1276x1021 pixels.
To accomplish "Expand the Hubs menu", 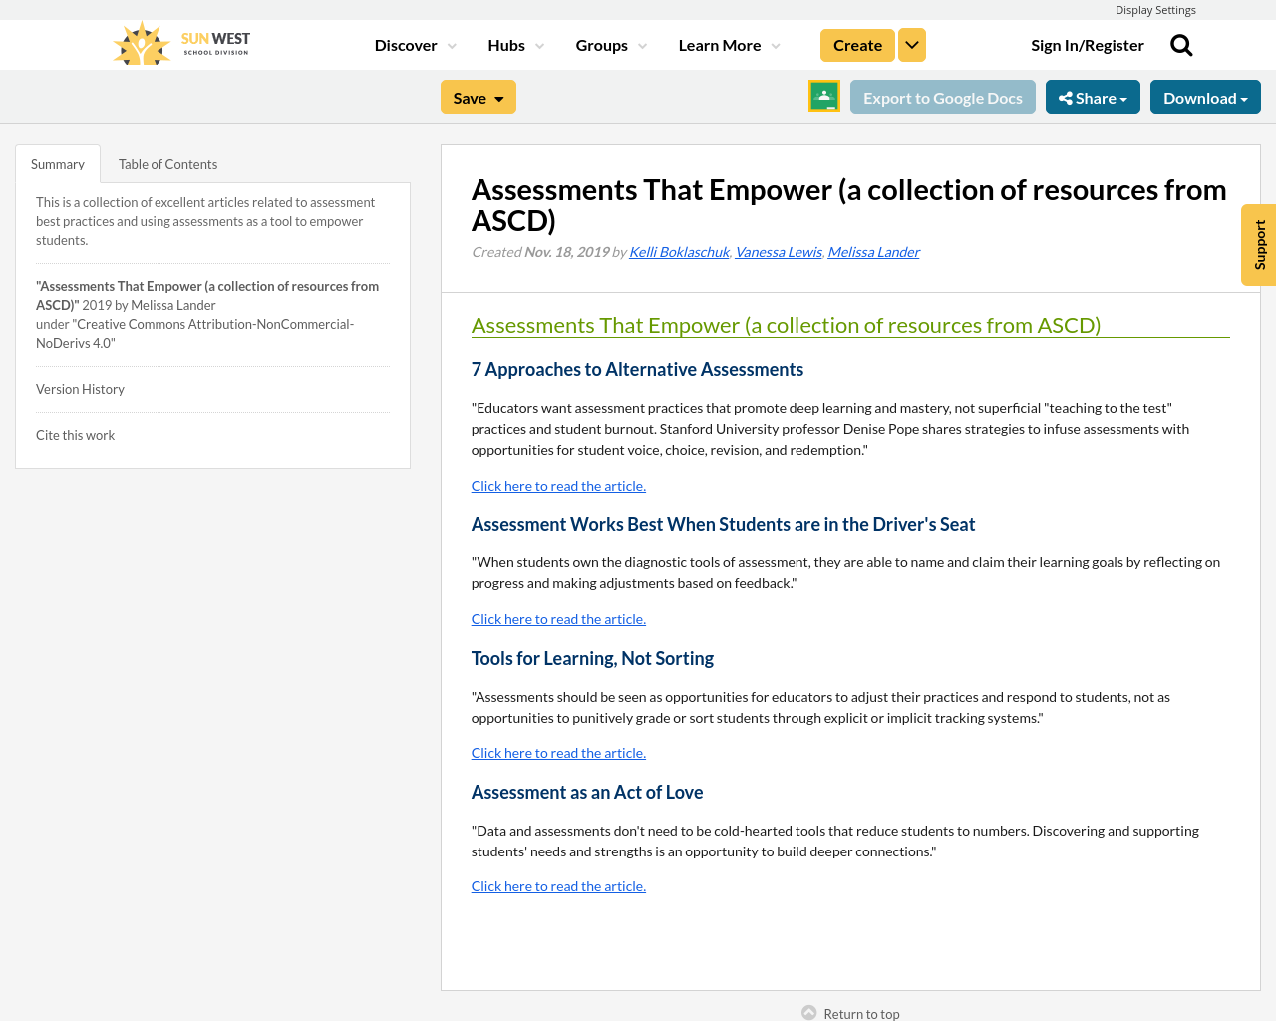I will [x=515, y=44].
